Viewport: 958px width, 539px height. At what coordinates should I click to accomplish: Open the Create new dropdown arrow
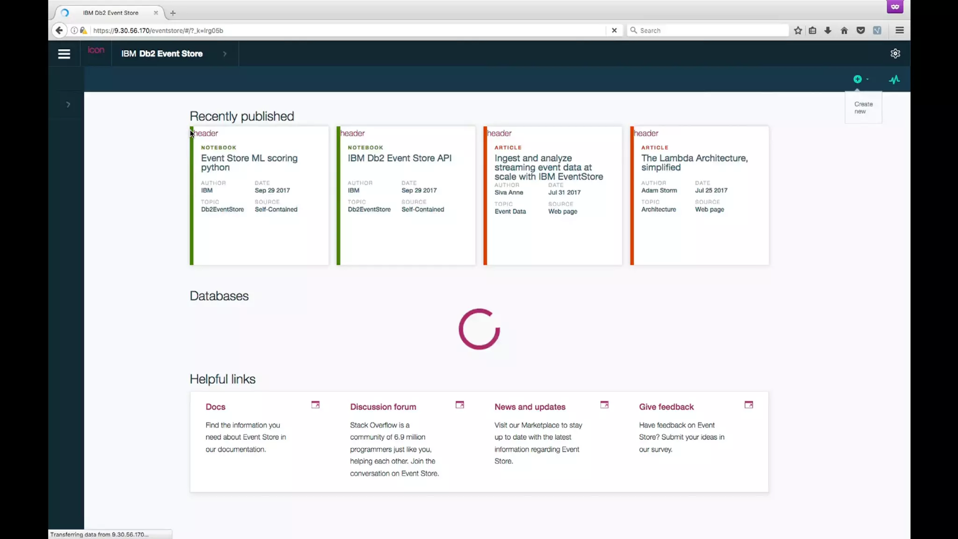point(867,79)
